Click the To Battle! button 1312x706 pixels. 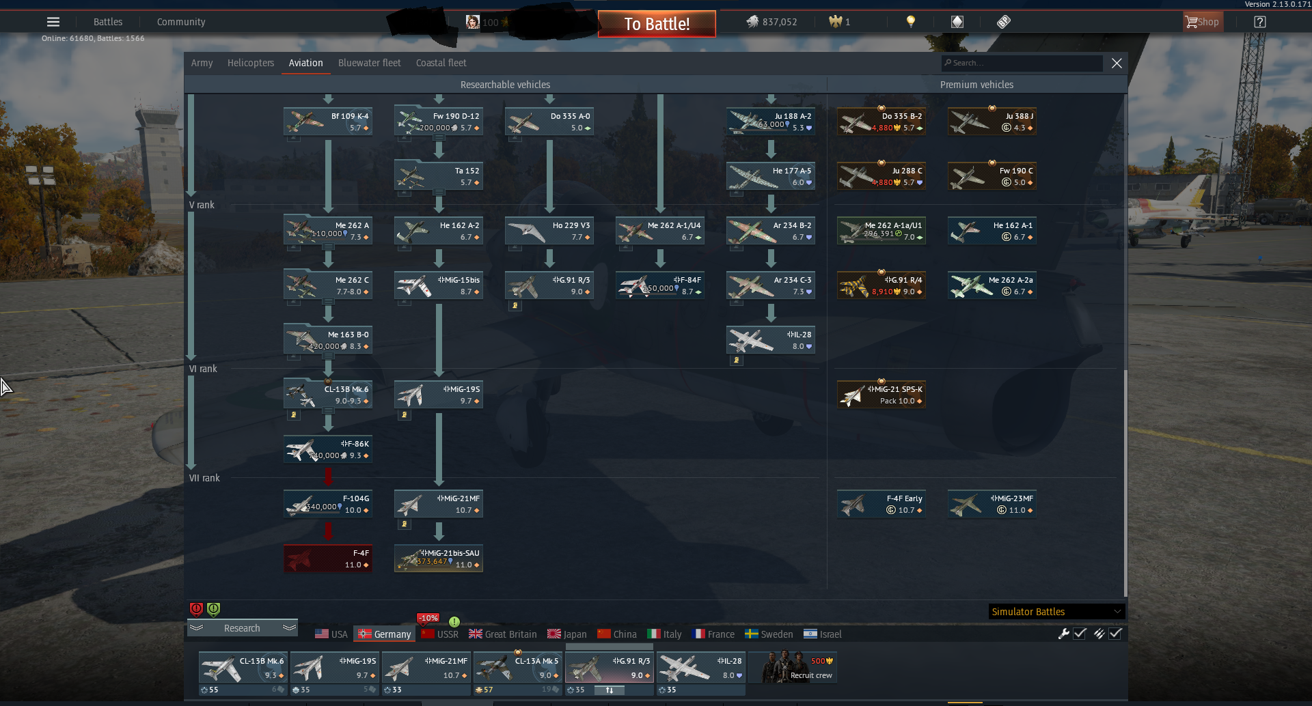(657, 24)
